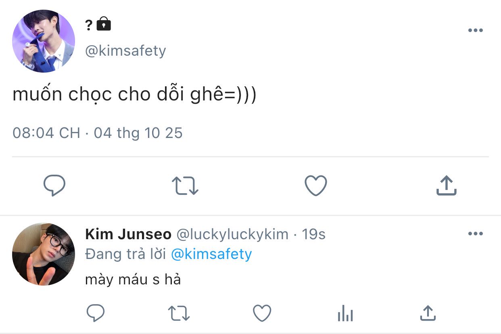501x334 pixels.
Task: Click the gray @kimsafety handle in header
Action: tap(125, 51)
